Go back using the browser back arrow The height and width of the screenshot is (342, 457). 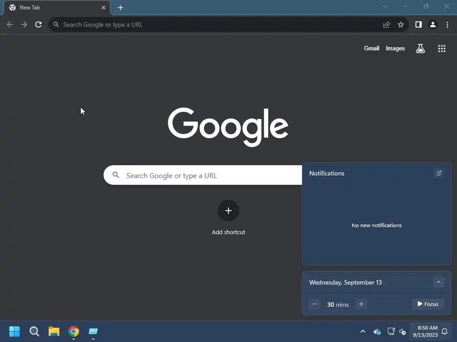pos(10,24)
